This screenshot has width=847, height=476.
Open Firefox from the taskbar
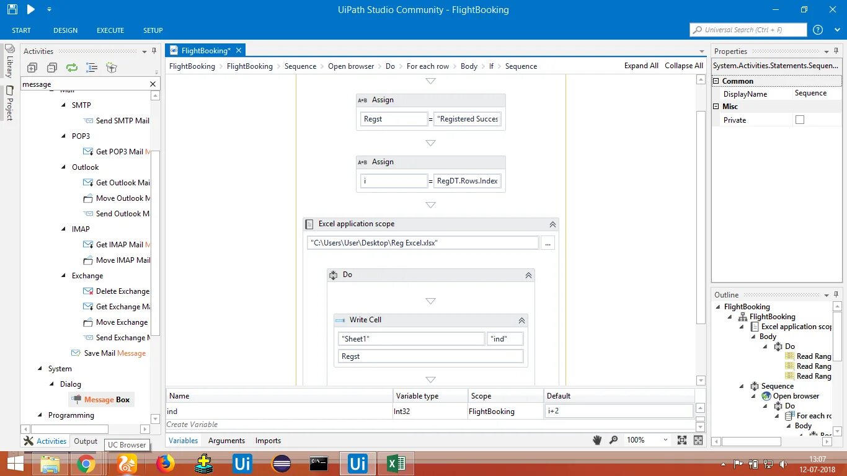point(166,464)
